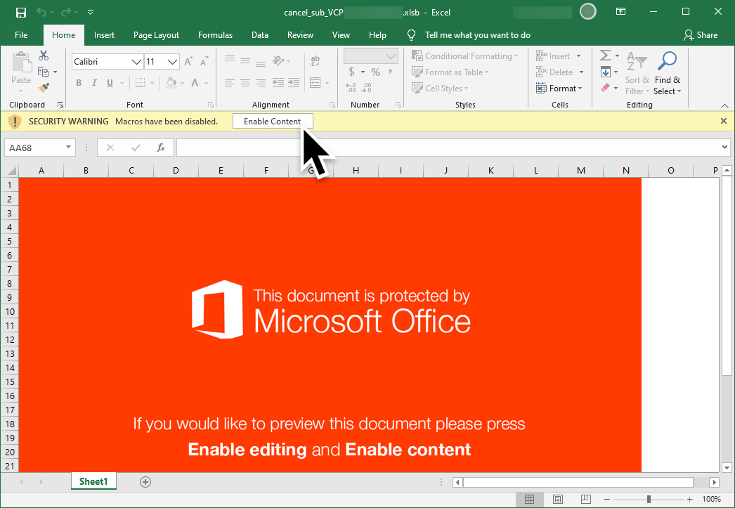The height and width of the screenshot is (508, 735).
Task: Click Decrease Indent icon
Action: [278, 83]
